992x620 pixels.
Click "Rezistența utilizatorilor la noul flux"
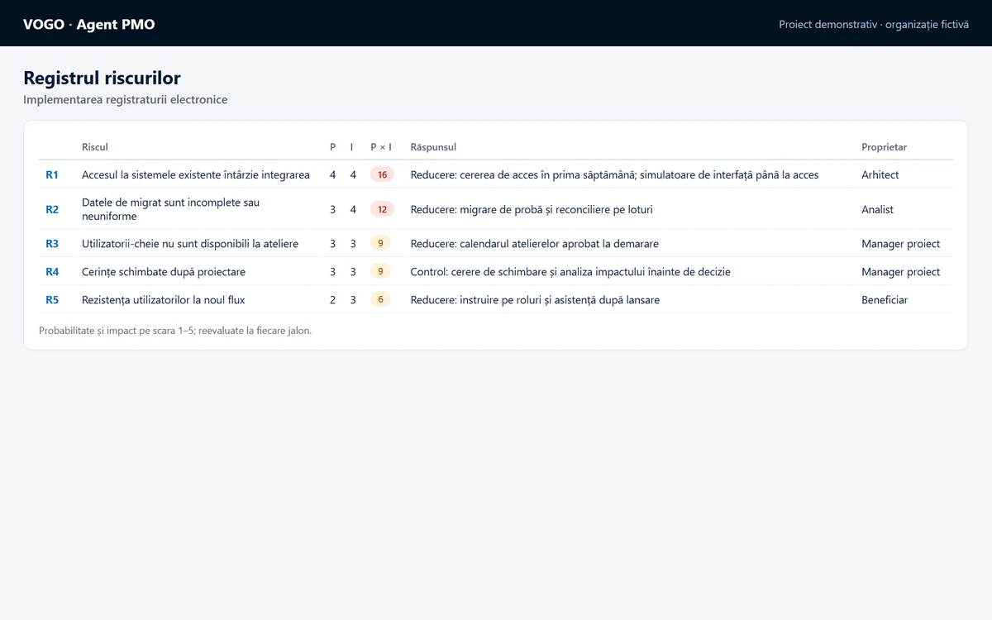[x=164, y=300]
